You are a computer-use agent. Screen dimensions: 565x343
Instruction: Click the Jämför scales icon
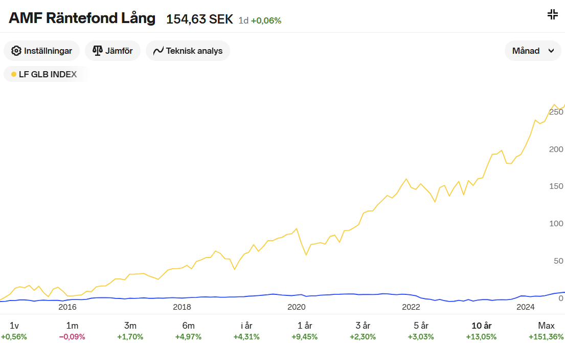pos(97,51)
